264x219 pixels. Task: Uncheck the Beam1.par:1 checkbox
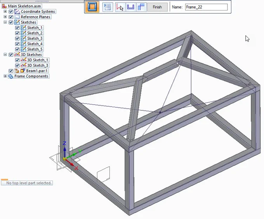(x=11, y=71)
